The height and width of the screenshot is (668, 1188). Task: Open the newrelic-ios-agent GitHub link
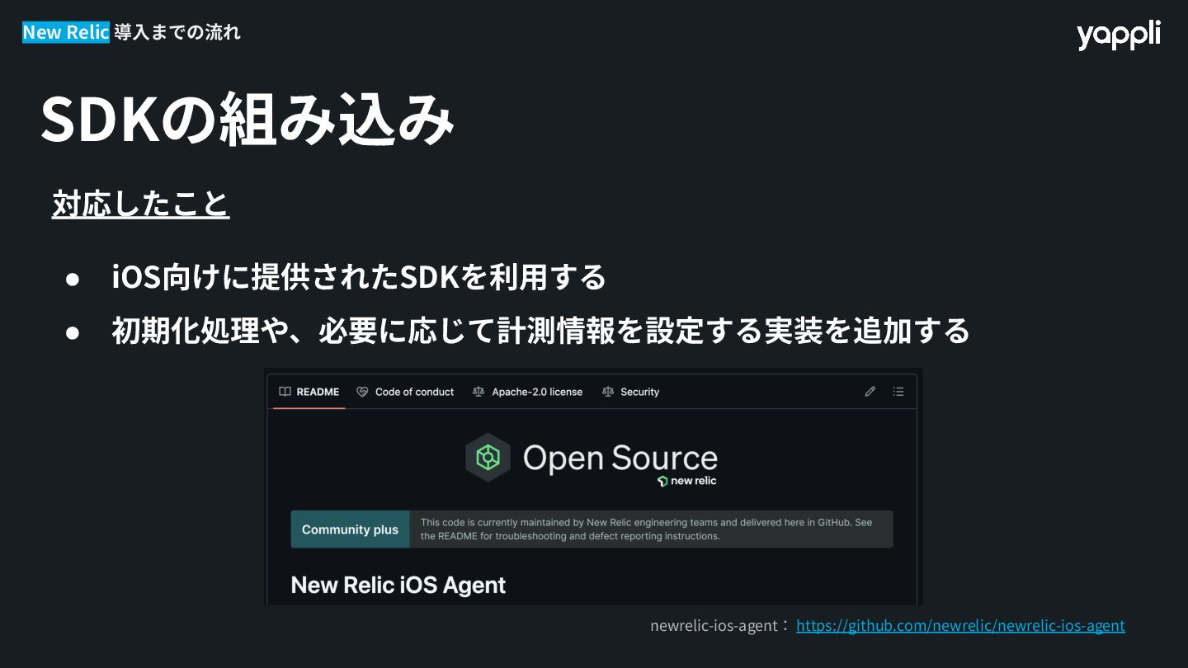pyautogui.click(x=960, y=625)
